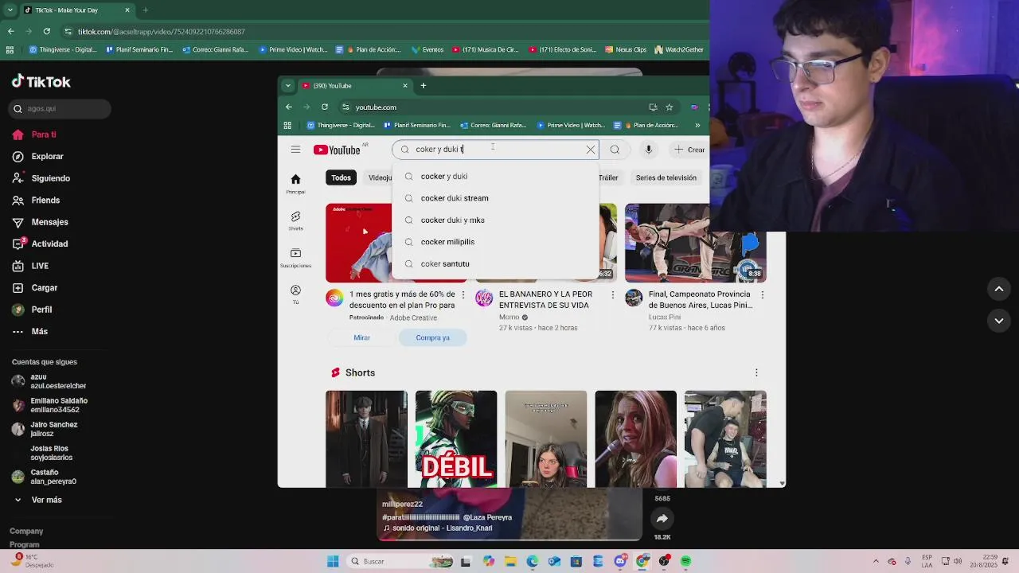Open TikTok Actividad notifications
Image resolution: width=1019 pixels, height=573 pixels.
click(x=40, y=244)
